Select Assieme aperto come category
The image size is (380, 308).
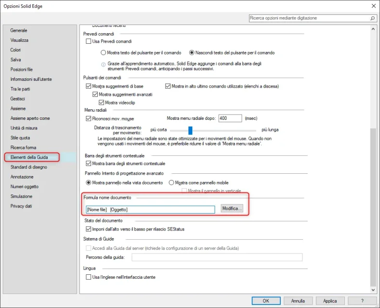coord(30,118)
